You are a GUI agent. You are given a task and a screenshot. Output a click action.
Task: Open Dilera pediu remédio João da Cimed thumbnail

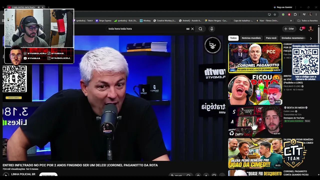(255, 153)
